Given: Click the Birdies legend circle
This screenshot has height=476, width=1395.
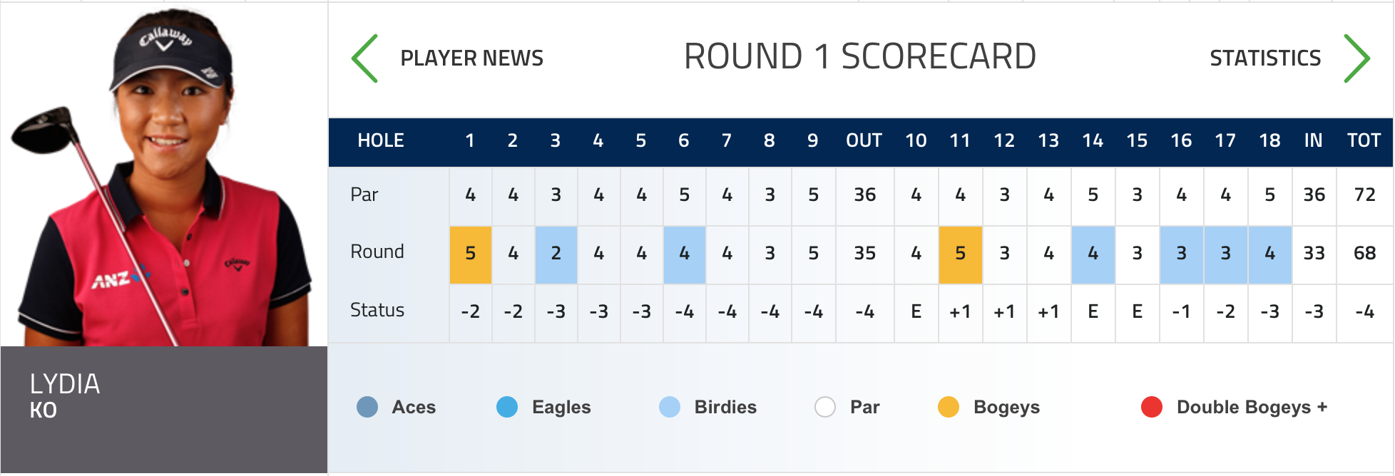Looking at the screenshot, I should (x=670, y=407).
